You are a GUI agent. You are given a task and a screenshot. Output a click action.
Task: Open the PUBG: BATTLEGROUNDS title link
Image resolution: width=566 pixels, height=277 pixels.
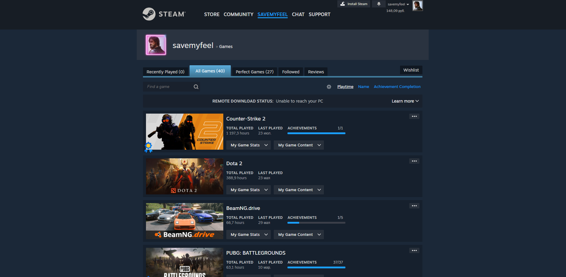(x=256, y=253)
